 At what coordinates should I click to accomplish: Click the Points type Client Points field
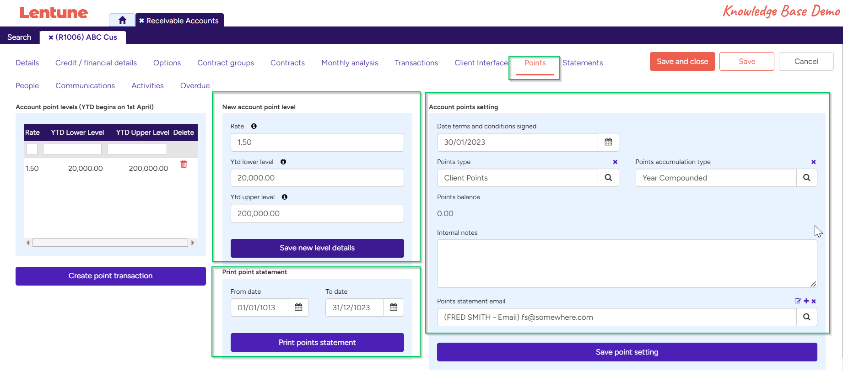point(518,178)
